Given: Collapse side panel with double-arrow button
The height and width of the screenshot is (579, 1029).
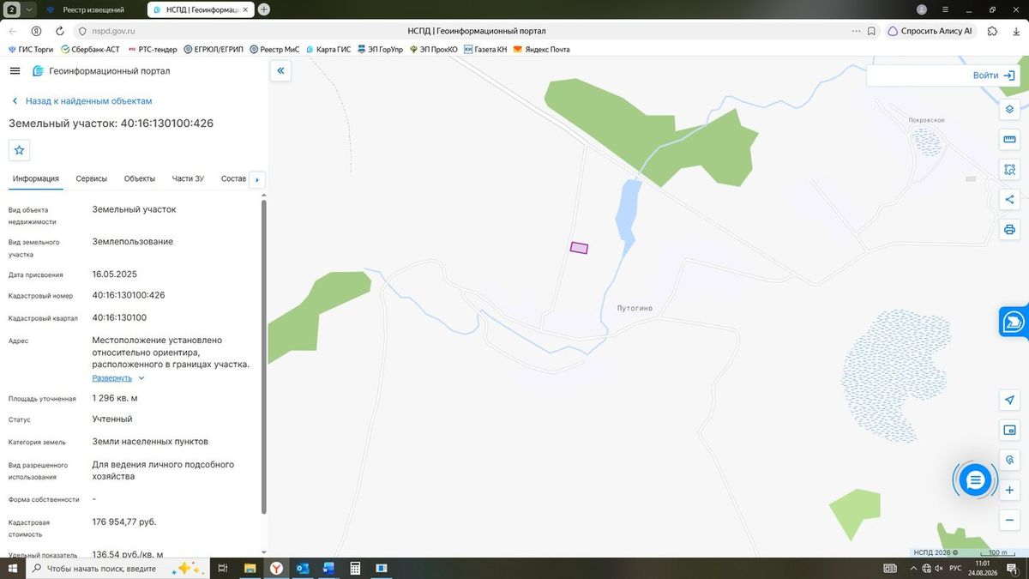Looking at the screenshot, I should 280,71.
